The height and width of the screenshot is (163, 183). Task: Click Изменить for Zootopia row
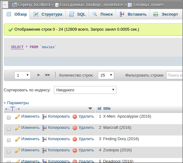click(30, 150)
